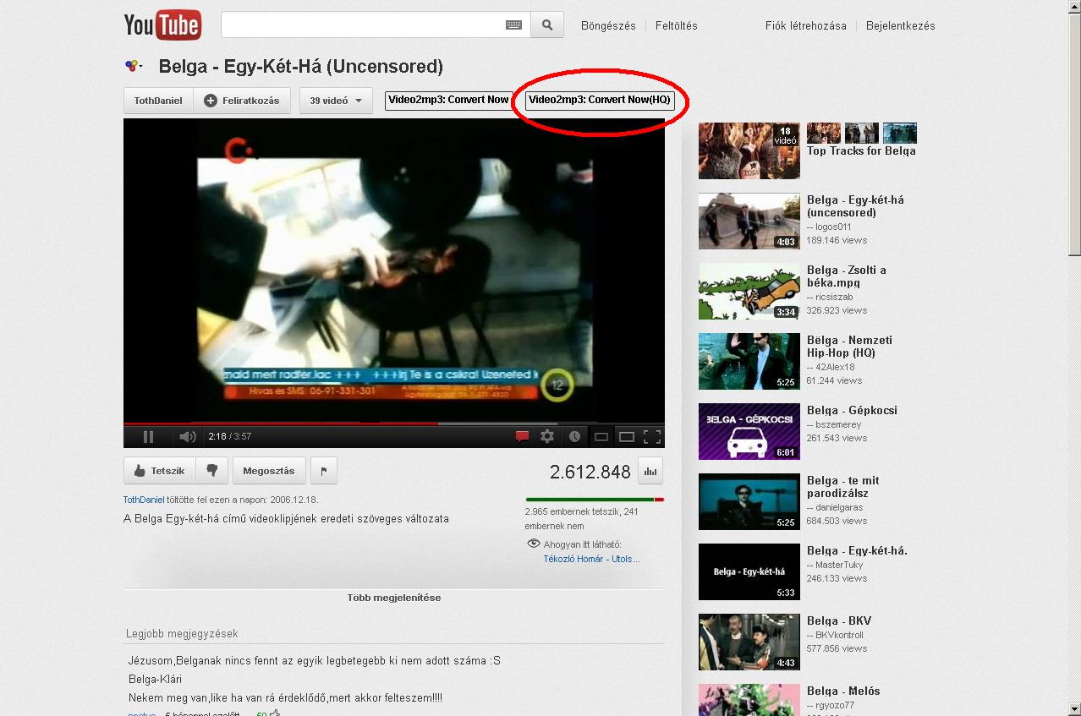Click Video2mp3: Convert Now button

coord(449,100)
